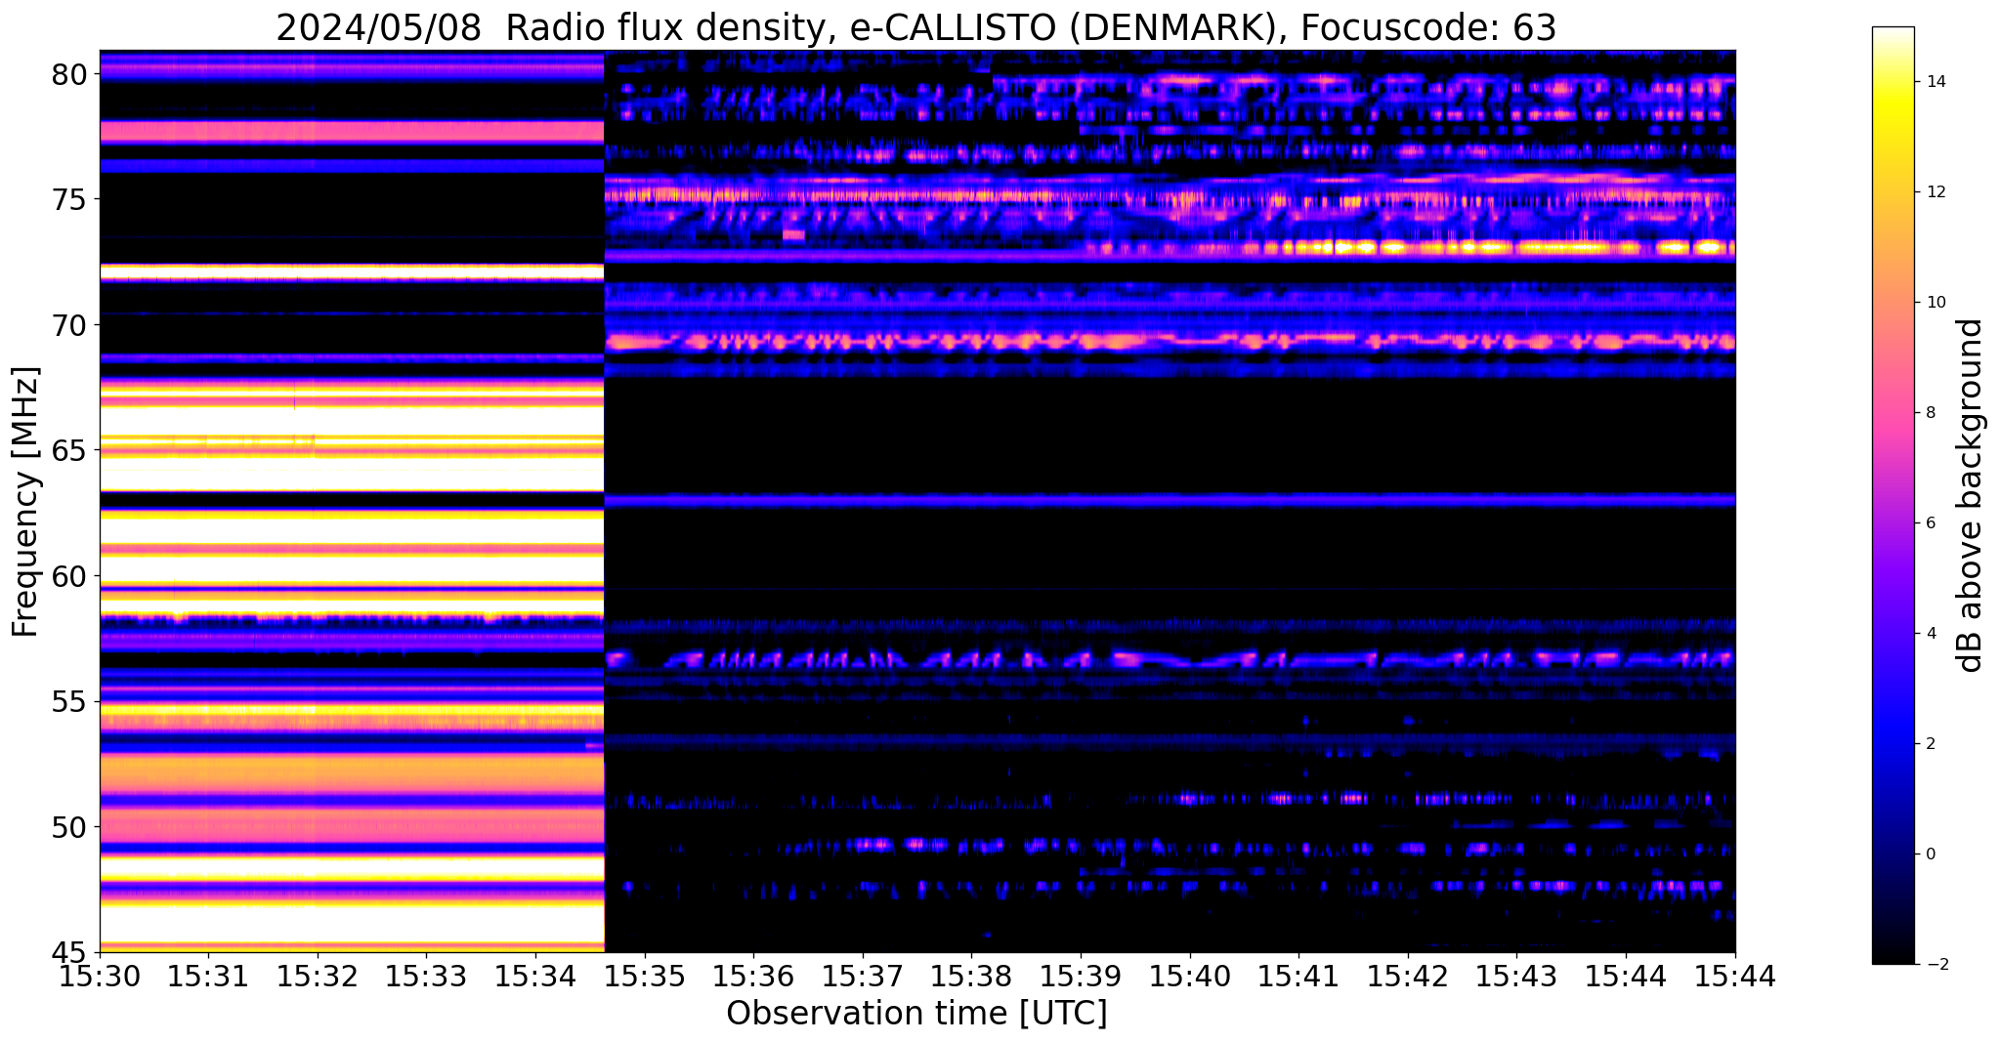Click the 15:41 time tick label
Image resolution: width=2000 pixels, height=1042 pixels.
click(1298, 976)
